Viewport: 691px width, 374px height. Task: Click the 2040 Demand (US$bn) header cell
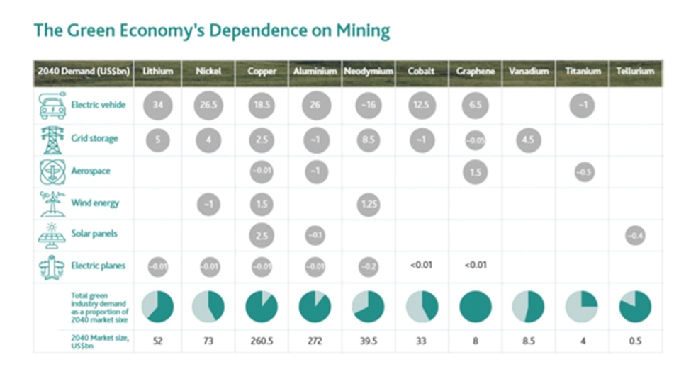pos(82,72)
